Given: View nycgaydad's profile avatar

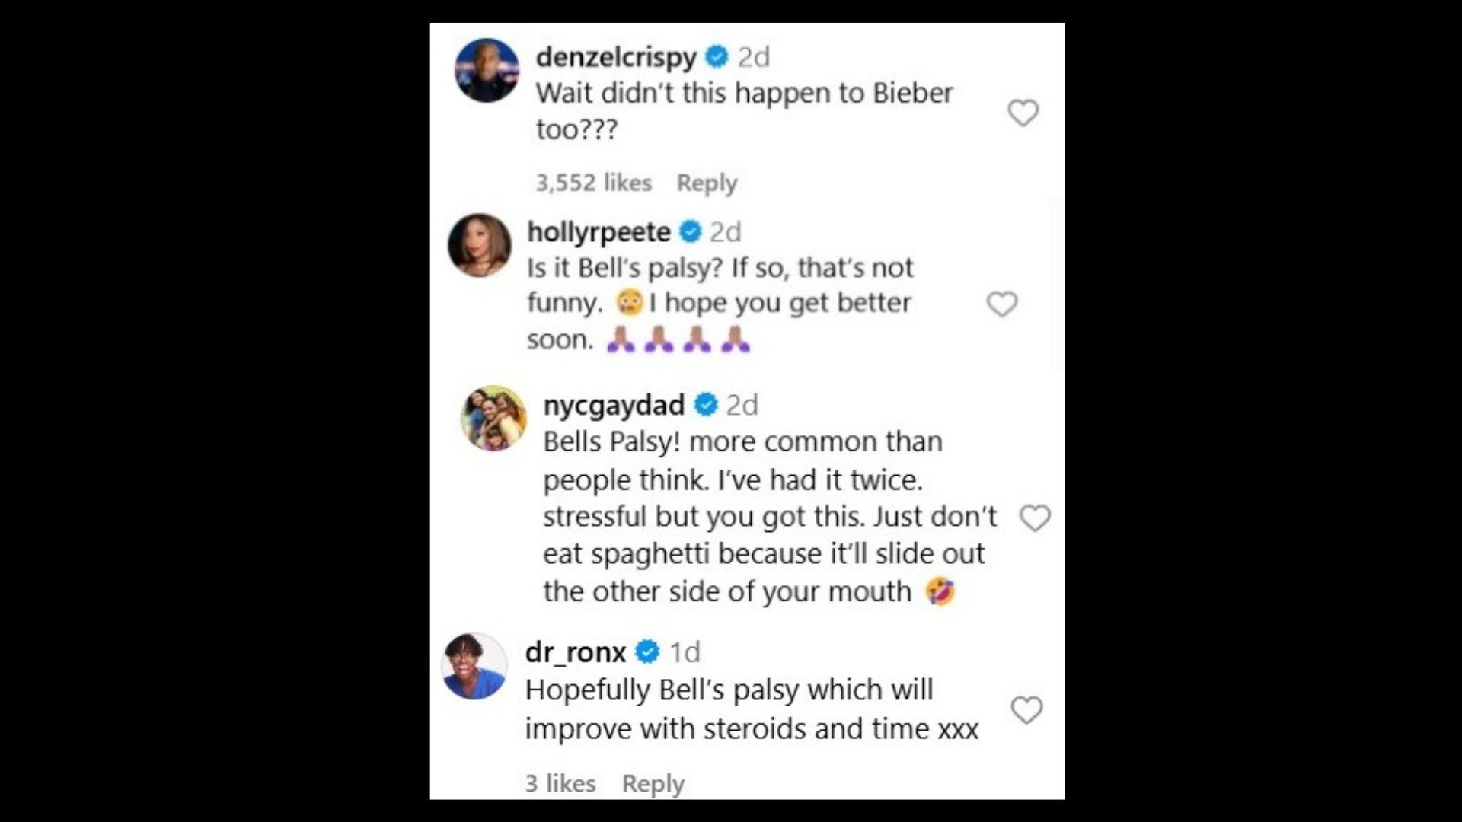Looking at the screenshot, I should [493, 418].
